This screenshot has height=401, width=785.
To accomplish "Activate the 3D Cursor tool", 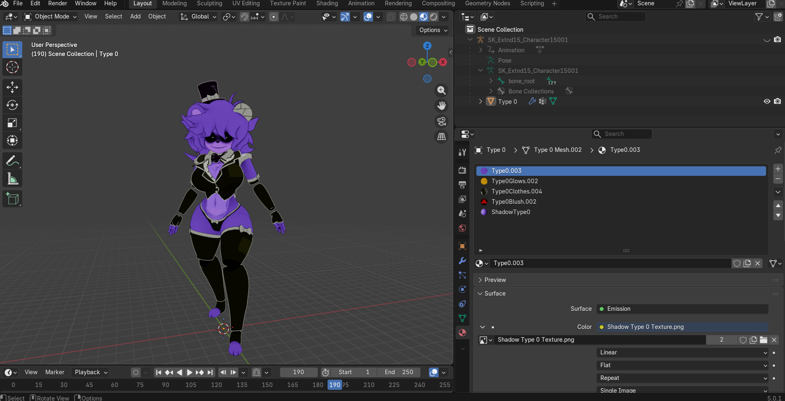I will point(12,67).
